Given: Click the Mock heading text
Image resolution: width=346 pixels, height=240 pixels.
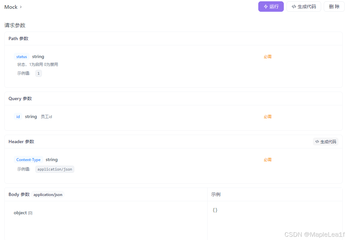Looking at the screenshot, I should tap(11, 7).
